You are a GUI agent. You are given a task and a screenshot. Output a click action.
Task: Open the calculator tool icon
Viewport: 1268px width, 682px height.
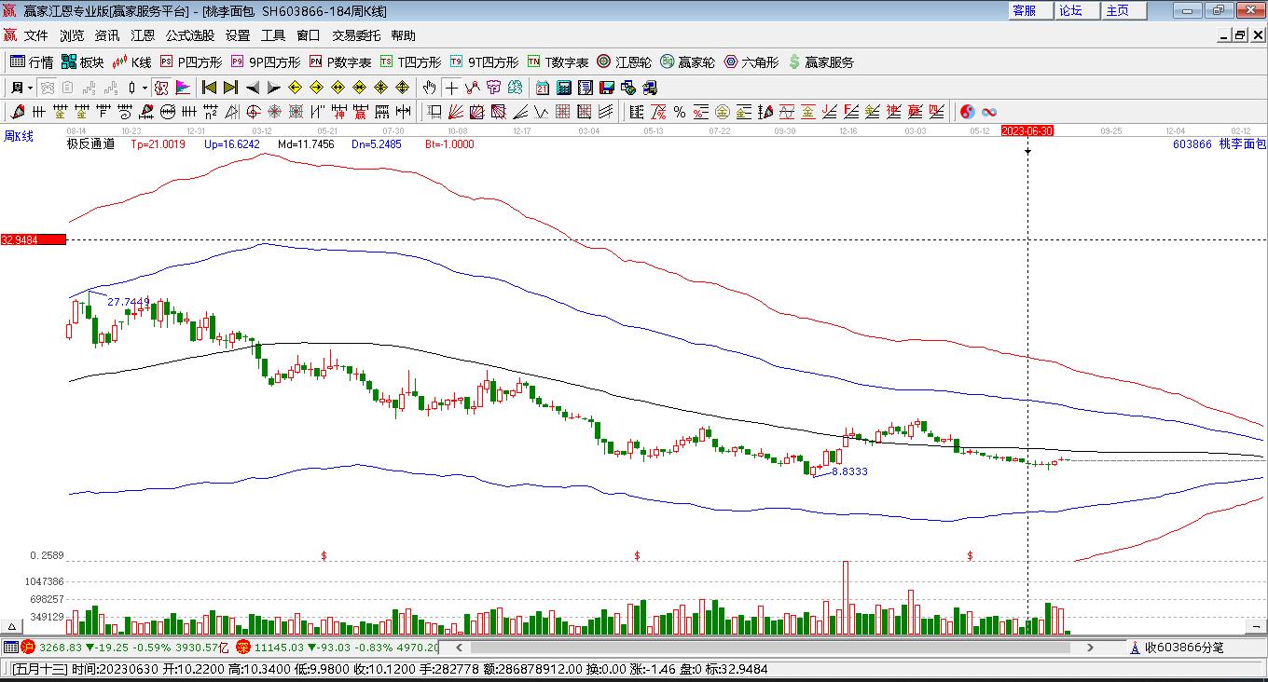click(x=564, y=88)
